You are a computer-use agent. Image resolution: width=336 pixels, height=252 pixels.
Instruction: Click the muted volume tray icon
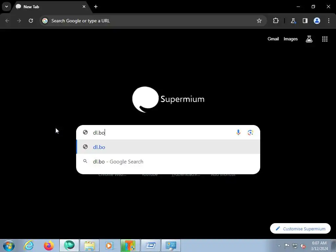coord(303,246)
